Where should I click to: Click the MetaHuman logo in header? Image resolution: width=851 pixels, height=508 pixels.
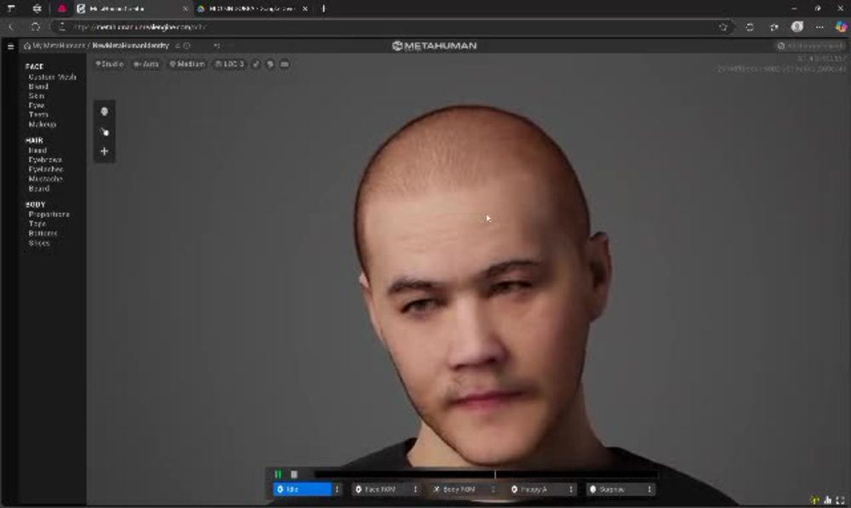click(434, 46)
